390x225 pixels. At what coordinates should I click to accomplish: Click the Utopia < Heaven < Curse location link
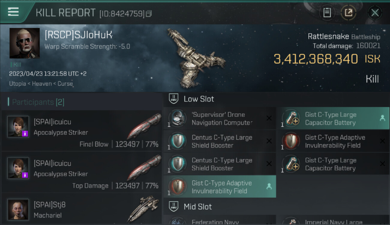pos(41,84)
